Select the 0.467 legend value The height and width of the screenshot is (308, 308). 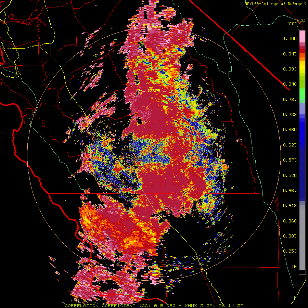tap(290, 191)
